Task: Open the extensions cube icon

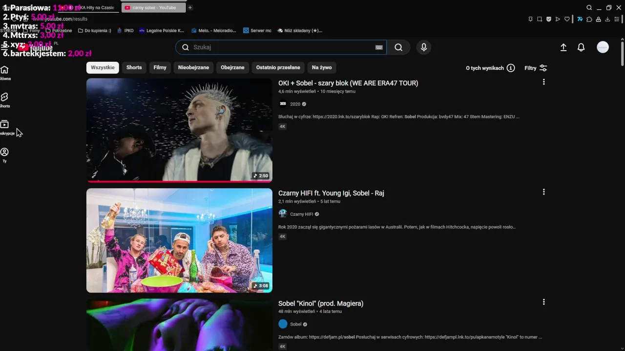Action: 589,19
